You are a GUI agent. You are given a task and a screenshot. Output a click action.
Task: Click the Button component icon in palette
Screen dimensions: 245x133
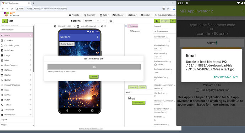(x=2, y=35)
